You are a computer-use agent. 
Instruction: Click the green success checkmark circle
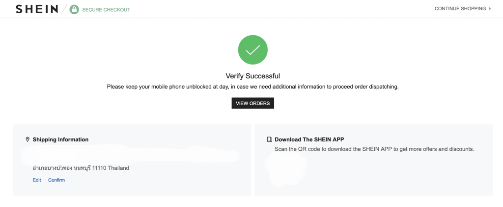click(252, 50)
